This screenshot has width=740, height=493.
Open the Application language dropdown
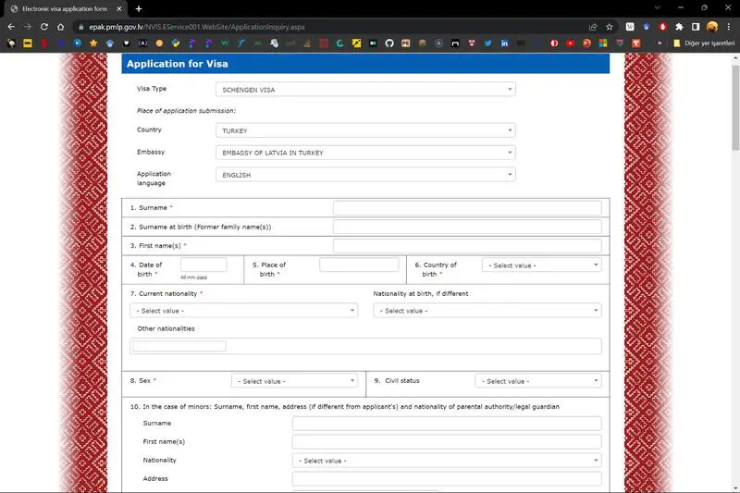[x=365, y=175]
